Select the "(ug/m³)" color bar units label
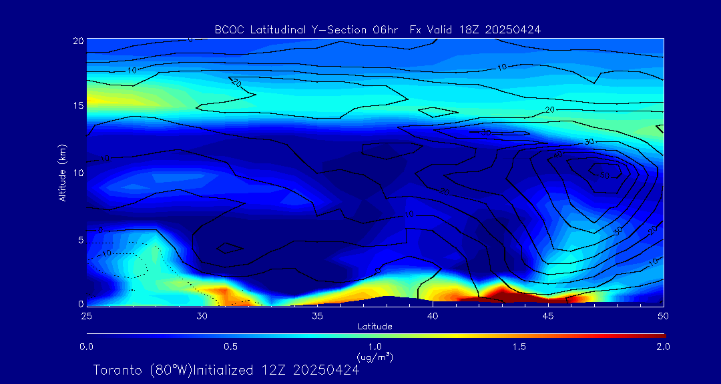The height and width of the screenshot is (384, 721). [x=375, y=357]
